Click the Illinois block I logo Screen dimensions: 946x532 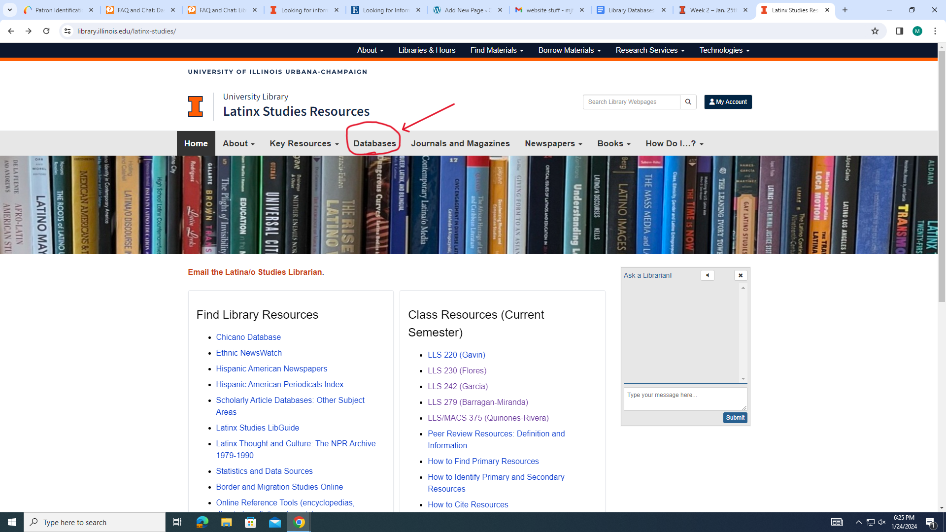[x=196, y=106]
